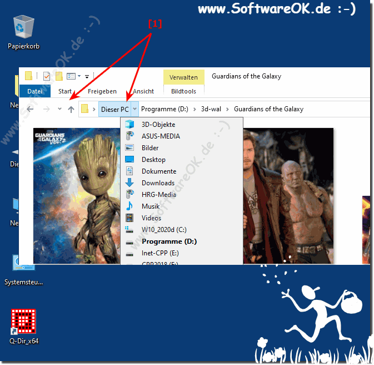Select Videos in the dropdown list
The image size is (374, 365).
pyautogui.click(x=182, y=218)
